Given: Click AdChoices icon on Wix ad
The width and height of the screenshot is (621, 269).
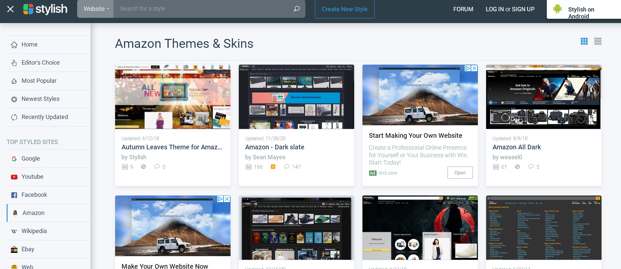Looking at the screenshot, I should [x=468, y=68].
